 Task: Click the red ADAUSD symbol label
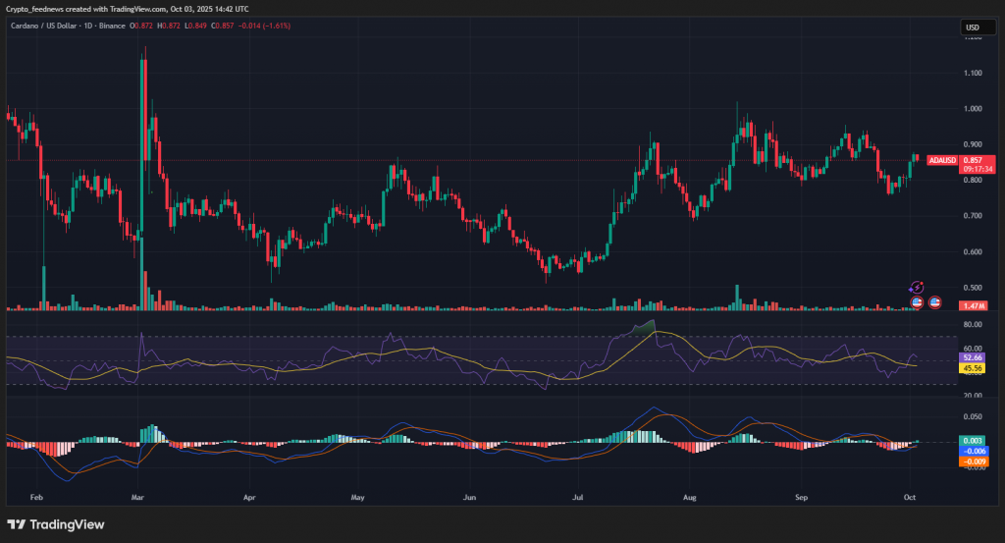click(x=941, y=160)
